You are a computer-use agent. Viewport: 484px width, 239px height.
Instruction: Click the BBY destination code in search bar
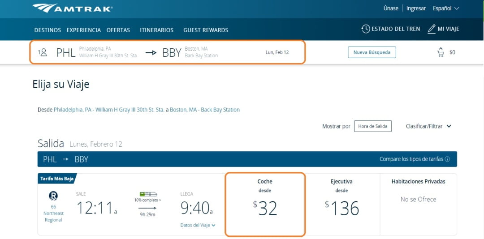(172, 53)
